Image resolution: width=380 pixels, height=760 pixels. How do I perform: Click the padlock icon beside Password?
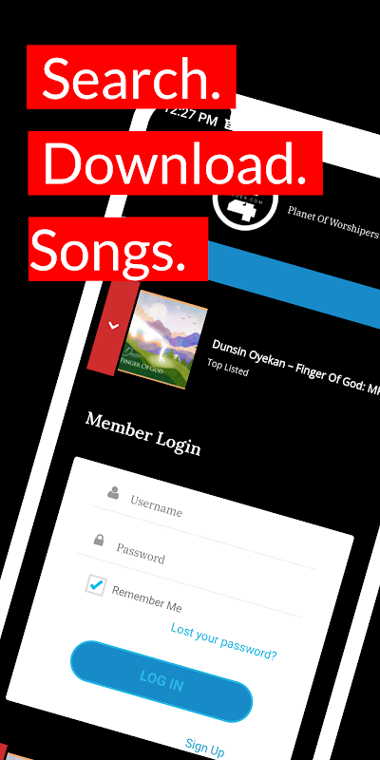(x=99, y=540)
